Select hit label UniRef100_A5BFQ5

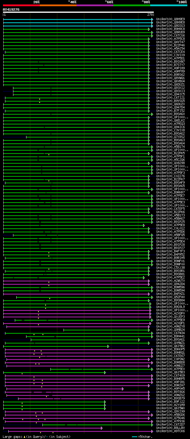pos(170,235)
